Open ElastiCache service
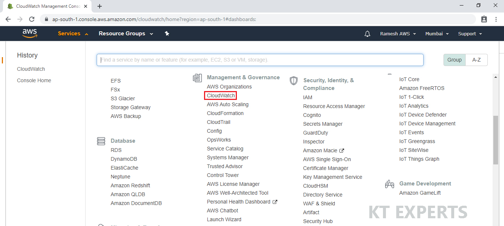This screenshot has width=504, height=226. click(x=124, y=168)
